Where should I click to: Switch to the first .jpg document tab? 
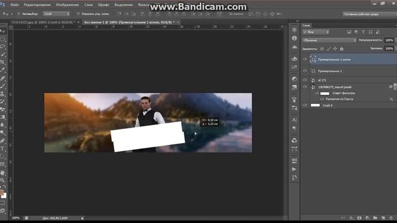click(43, 22)
